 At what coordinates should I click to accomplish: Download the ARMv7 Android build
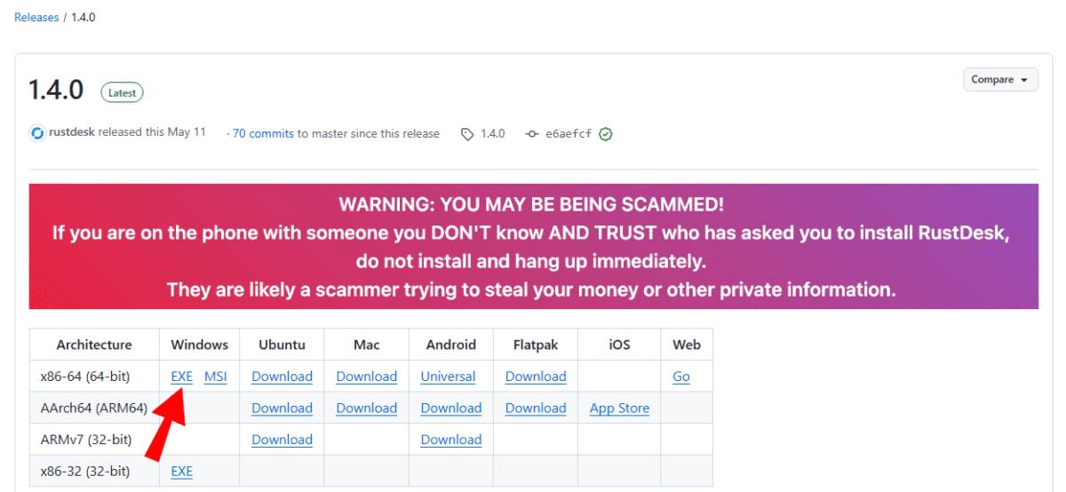(x=450, y=440)
